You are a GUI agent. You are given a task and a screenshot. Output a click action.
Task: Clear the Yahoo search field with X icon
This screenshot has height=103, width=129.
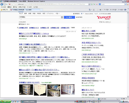tap(62, 17)
